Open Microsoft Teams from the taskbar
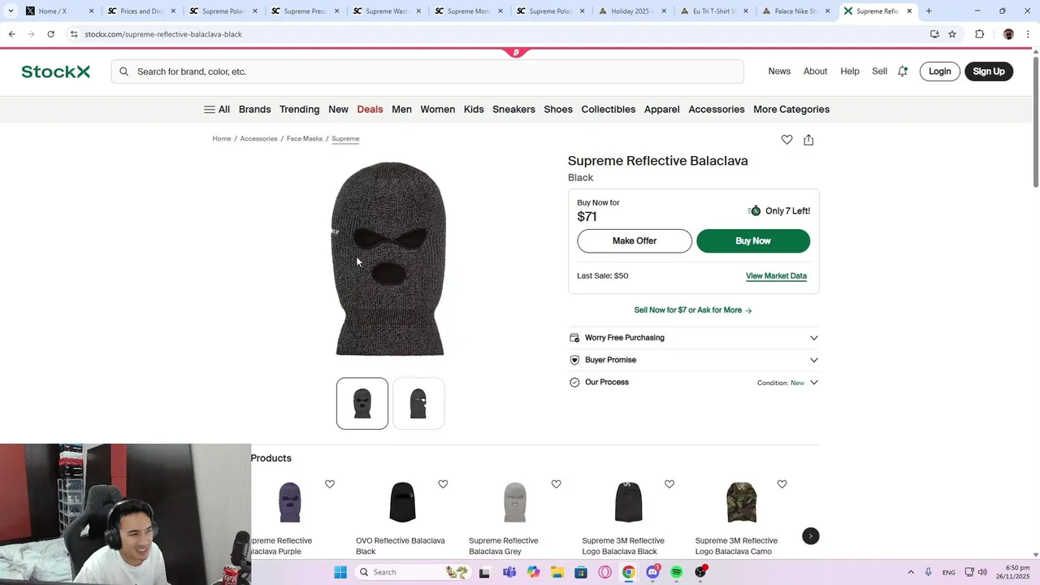The height and width of the screenshot is (585, 1040). [509, 572]
